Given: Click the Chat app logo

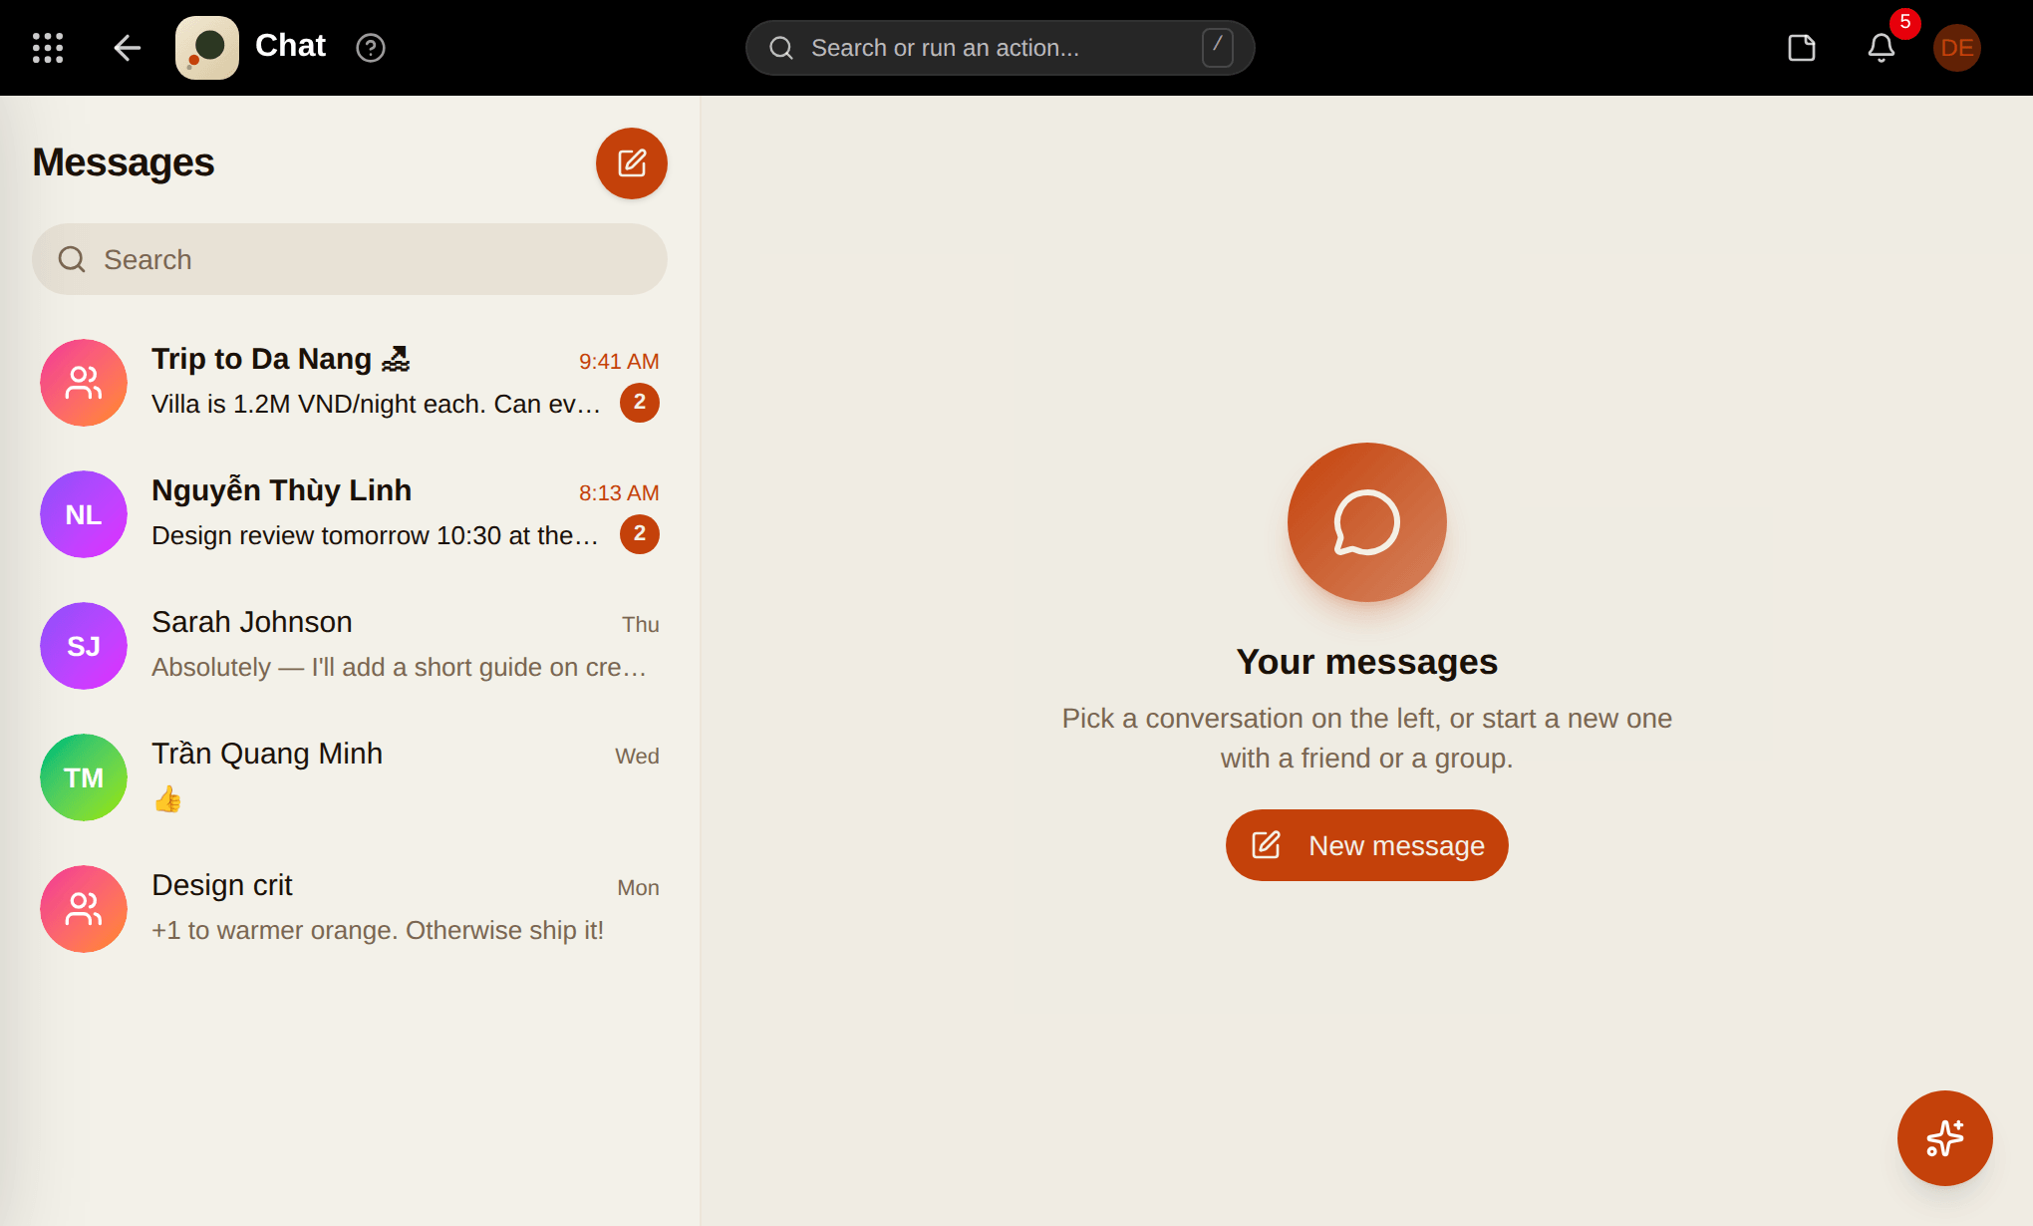Looking at the screenshot, I should [x=207, y=48].
